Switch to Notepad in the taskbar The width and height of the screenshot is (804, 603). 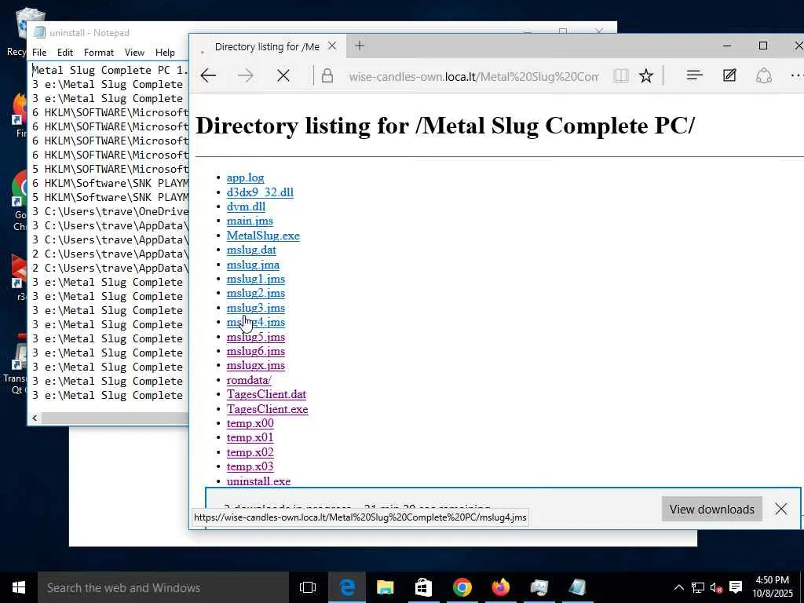point(577,587)
